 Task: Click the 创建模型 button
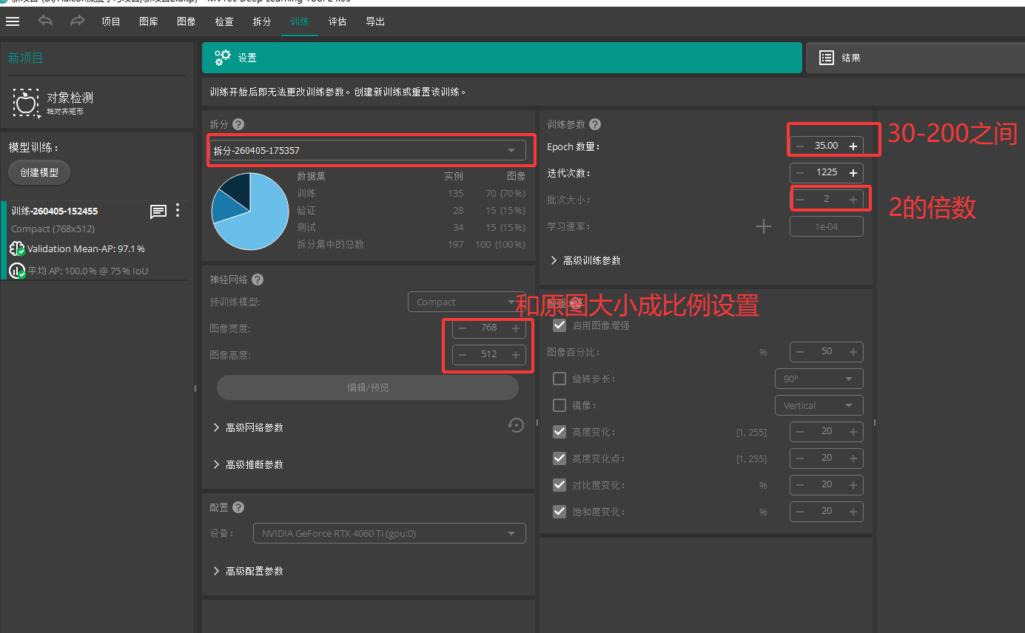click(x=38, y=172)
